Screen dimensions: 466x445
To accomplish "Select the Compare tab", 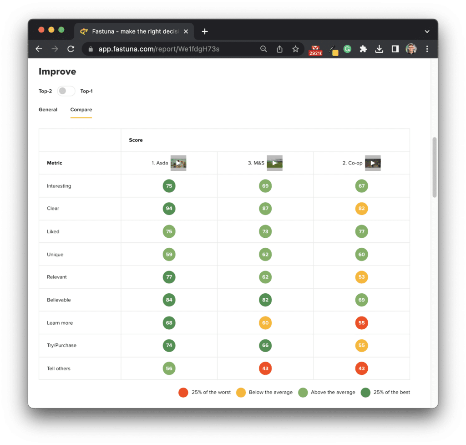I will tap(81, 109).
